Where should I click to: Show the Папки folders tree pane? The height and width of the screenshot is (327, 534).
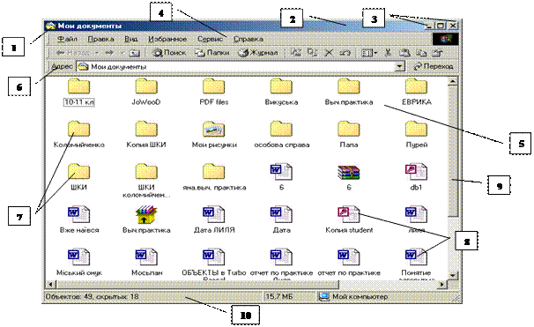[x=212, y=53]
